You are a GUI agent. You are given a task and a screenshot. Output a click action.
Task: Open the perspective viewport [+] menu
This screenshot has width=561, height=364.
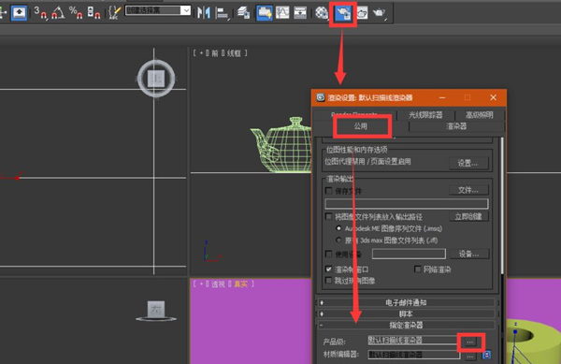coord(201,284)
